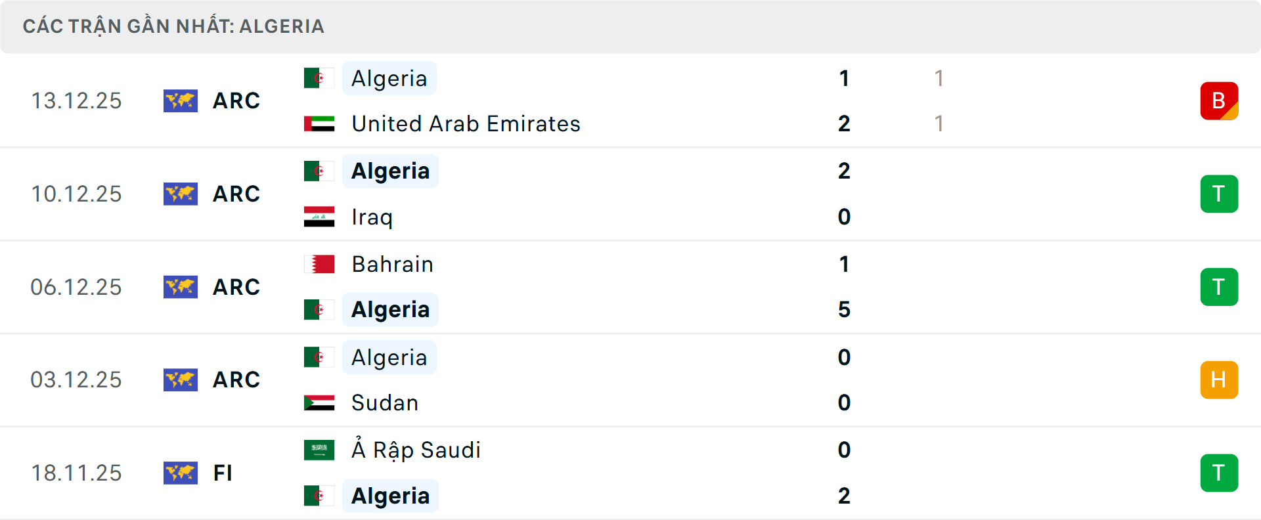Select the Iraq flag icon
This screenshot has height=520, width=1261.
click(x=319, y=217)
